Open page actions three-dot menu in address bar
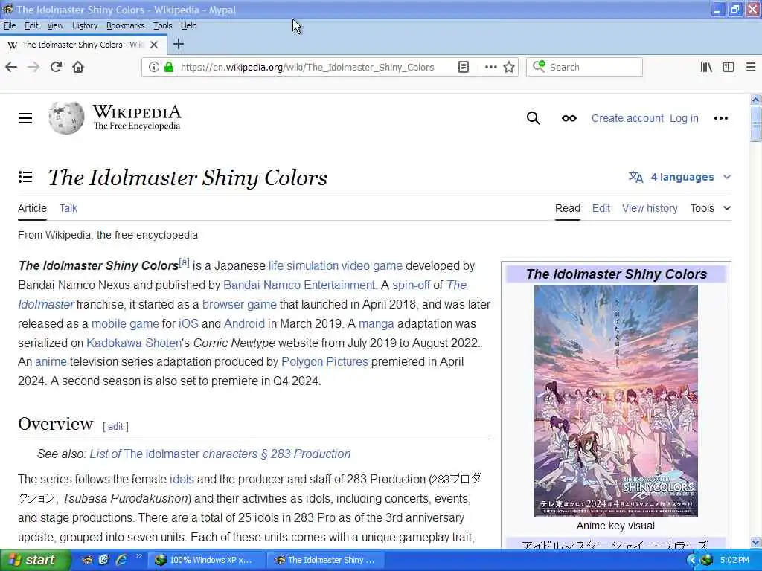Viewport: 762px width, 571px height. 491,67
